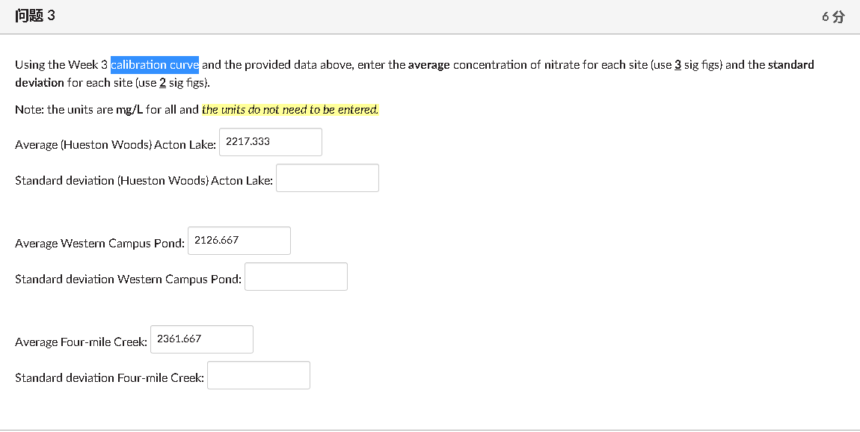Click the Standard deviation Acton Lake input field
860x432 pixels.
[x=328, y=178]
